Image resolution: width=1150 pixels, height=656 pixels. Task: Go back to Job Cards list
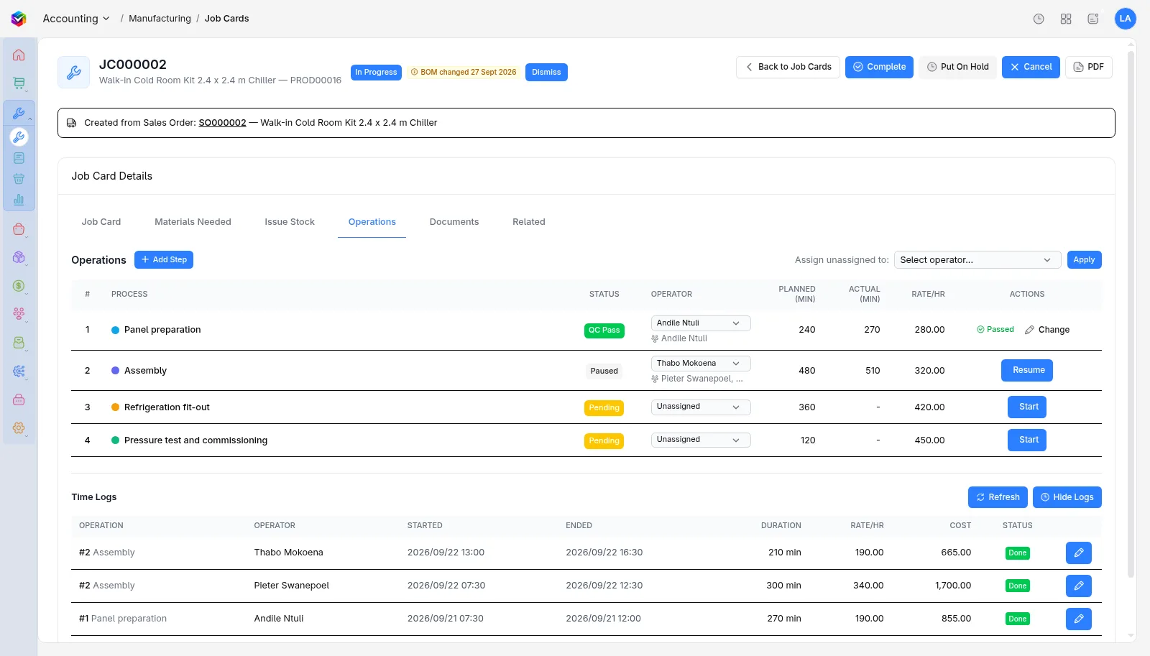788,67
